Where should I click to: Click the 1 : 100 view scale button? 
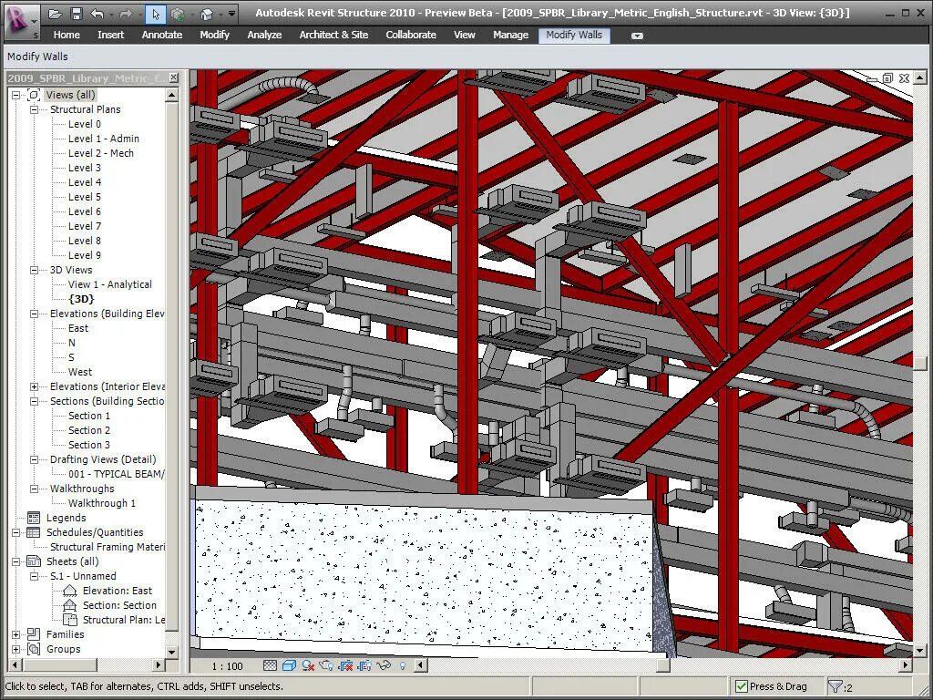pos(228,666)
